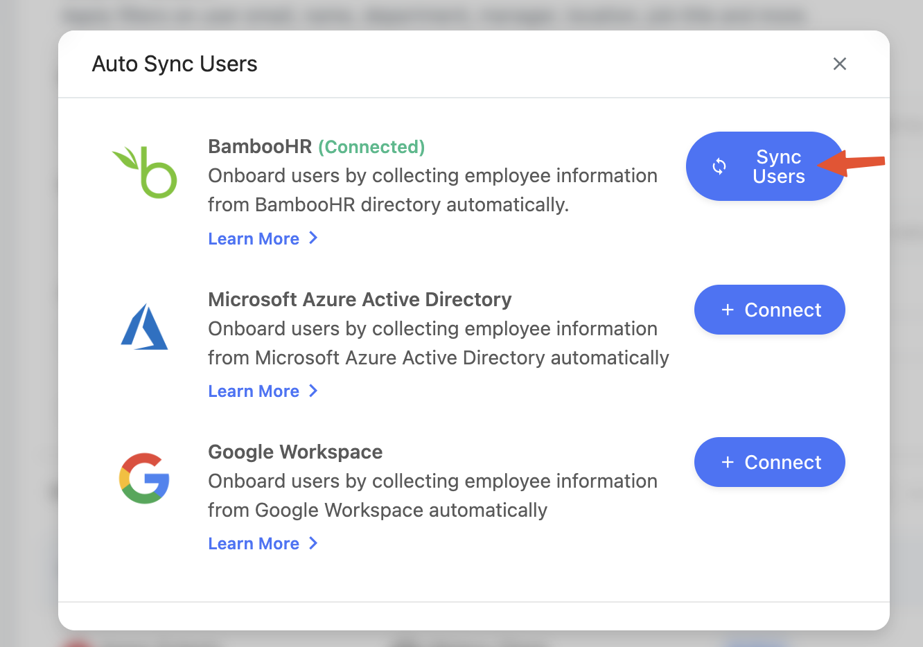Click the Auto Sync Users dialog title
The height and width of the screenshot is (647, 923).
(175, 64)
